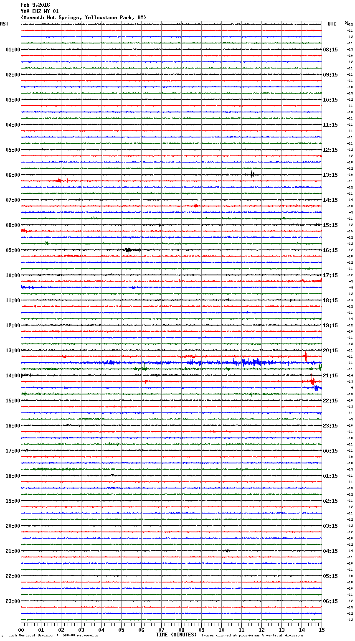Click the '01:15' UTC time label

point(330,476)
